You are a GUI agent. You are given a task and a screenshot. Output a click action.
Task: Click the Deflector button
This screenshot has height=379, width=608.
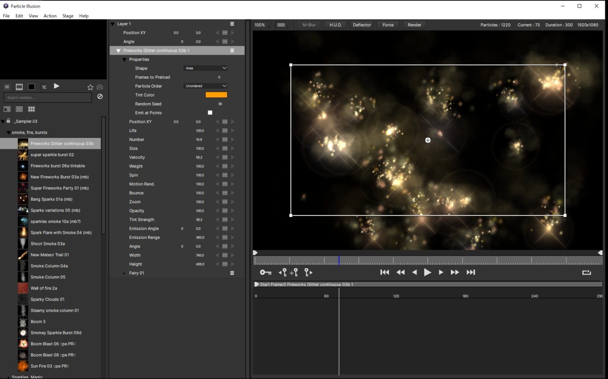[x=362, y=25]
